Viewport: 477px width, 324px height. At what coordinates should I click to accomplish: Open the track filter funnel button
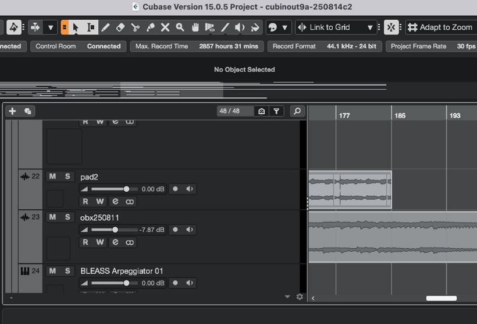tap(276, 111)
